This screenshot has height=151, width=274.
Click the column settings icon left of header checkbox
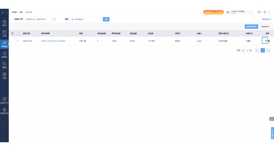(12, 33)
